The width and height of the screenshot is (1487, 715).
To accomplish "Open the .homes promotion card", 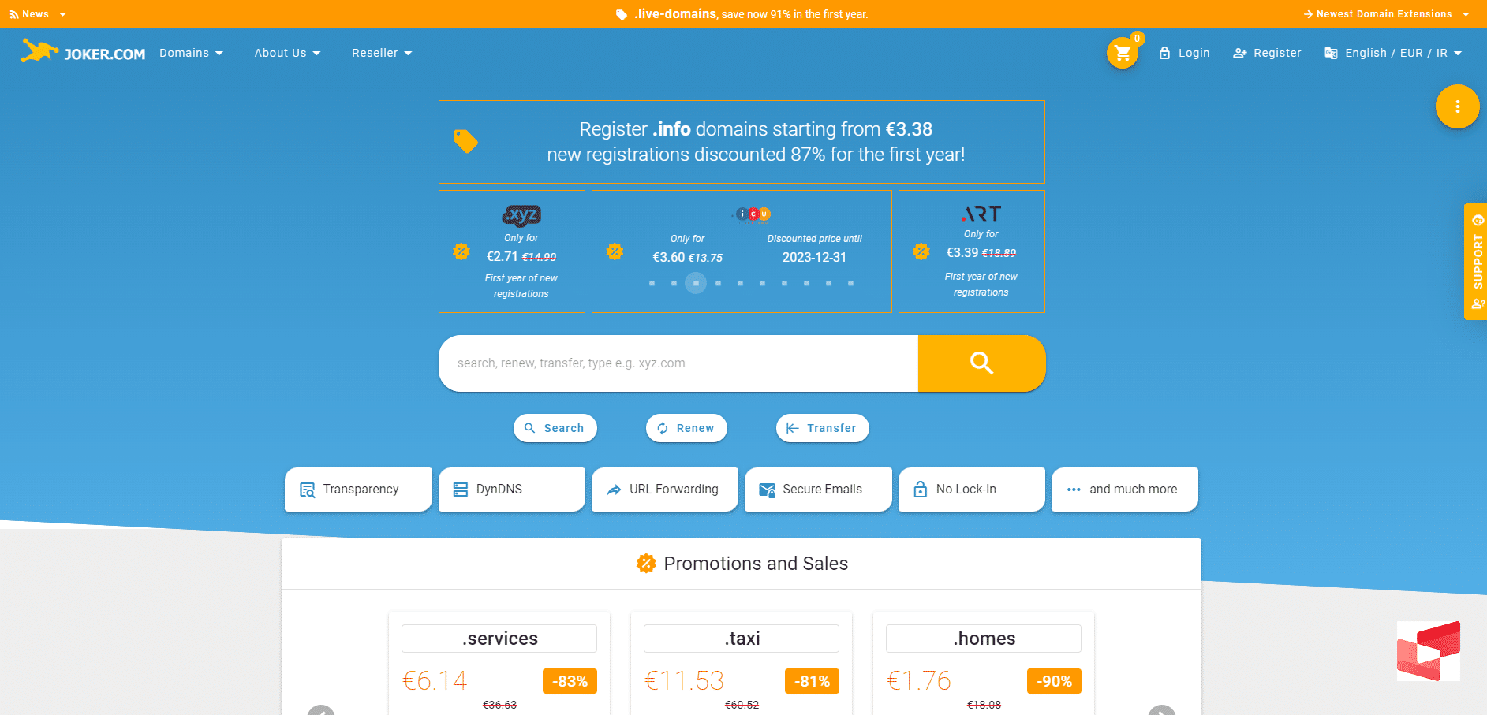I will (984, 664).
